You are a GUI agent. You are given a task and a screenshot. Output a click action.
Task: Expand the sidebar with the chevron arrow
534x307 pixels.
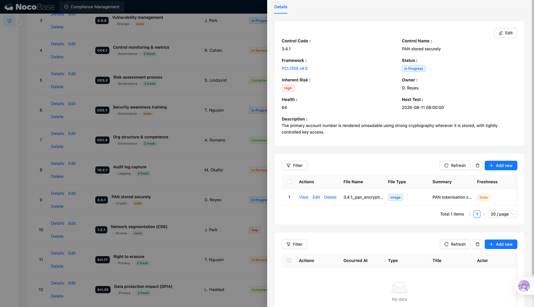[19, 22]
